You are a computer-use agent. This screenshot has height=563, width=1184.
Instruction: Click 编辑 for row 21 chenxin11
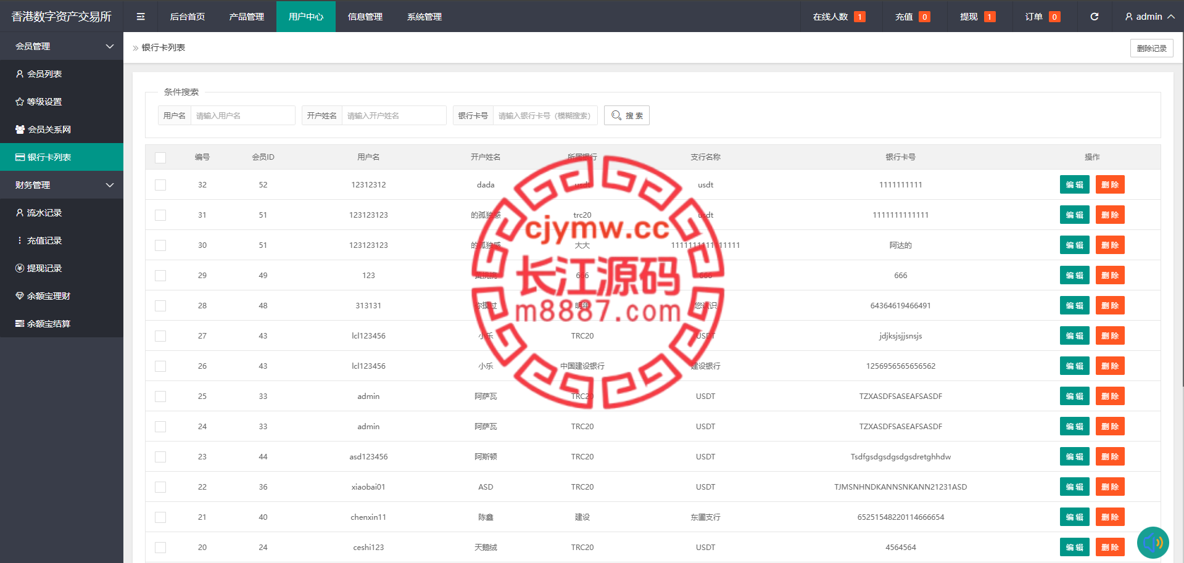(1075, 517)
